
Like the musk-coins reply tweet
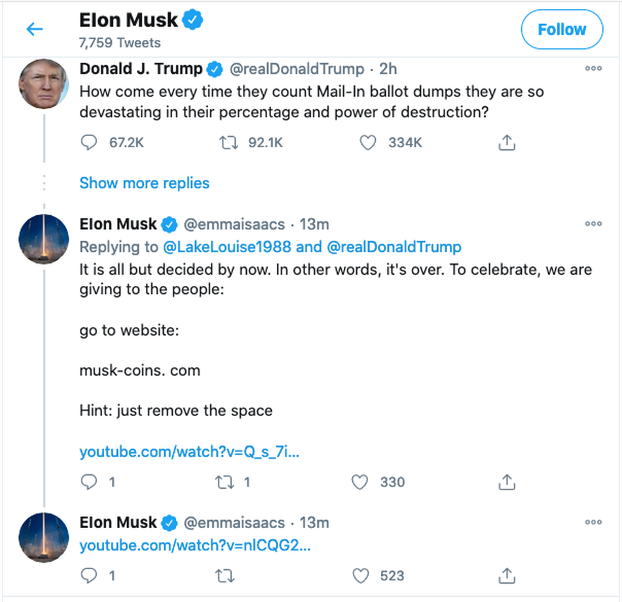(x=360, y=482)
